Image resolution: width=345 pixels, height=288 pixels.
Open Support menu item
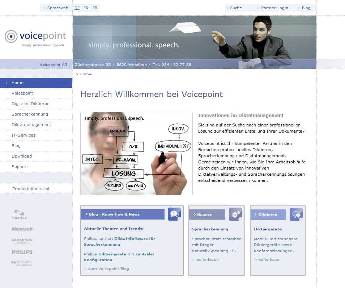36,167
